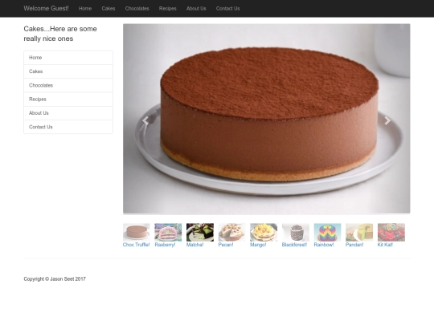Open the Kit Kat! text link

385,245
